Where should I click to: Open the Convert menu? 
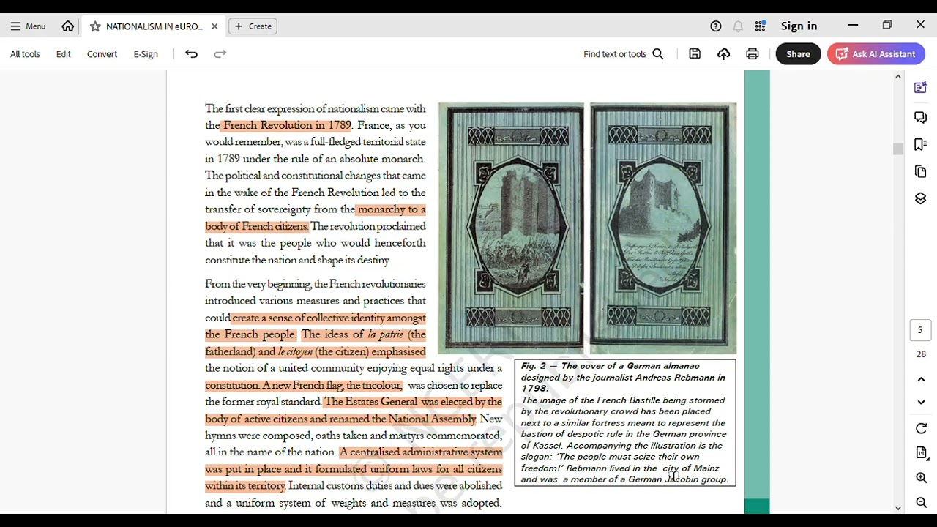[102, 54]
